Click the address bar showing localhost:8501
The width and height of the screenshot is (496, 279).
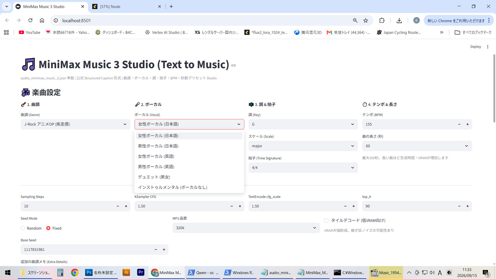pos(201,21)
